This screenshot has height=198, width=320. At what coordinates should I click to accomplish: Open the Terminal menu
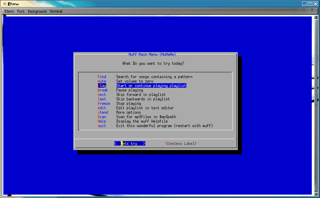click(56, 11)
